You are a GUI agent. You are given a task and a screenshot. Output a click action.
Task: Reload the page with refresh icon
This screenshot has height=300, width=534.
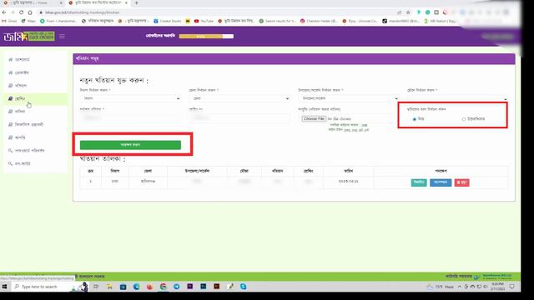[21, 12]
